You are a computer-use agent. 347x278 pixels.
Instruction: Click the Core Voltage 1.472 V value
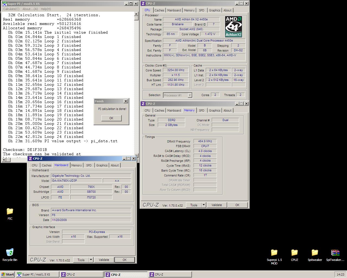(x=210, y=34)
